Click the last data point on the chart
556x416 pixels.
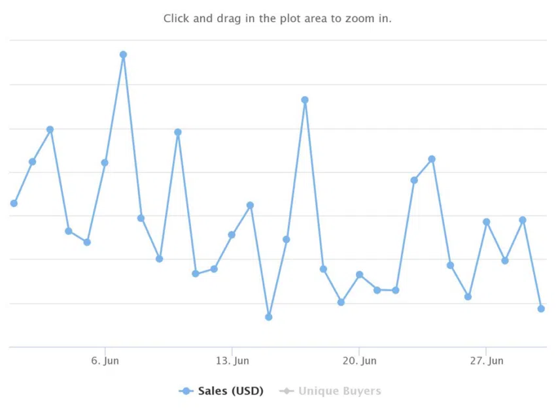pyautogui.click(x=541, y=309)
